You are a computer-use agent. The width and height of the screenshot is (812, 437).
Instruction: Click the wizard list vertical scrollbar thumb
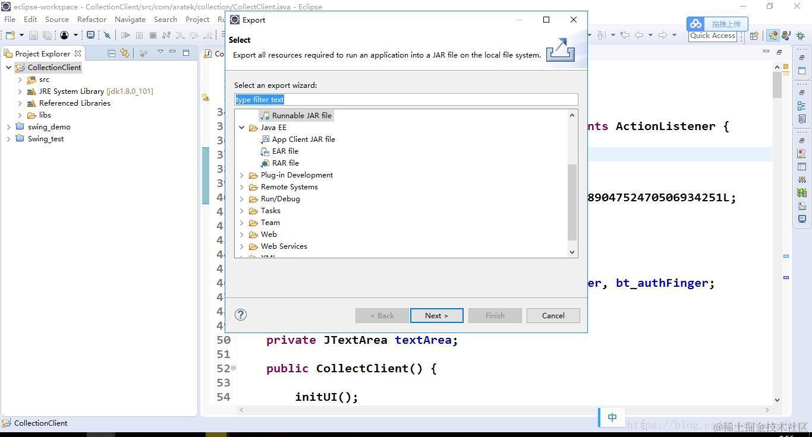572,202
